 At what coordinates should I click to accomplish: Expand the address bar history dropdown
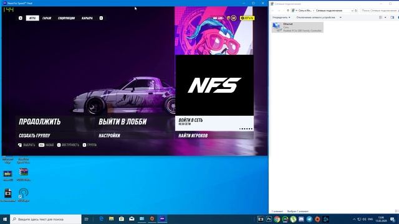(x=352, y=11)
